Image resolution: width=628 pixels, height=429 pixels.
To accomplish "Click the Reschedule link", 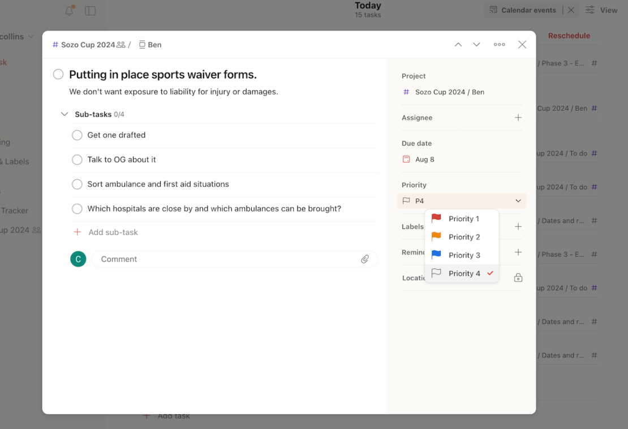I will tap(569, 36).
